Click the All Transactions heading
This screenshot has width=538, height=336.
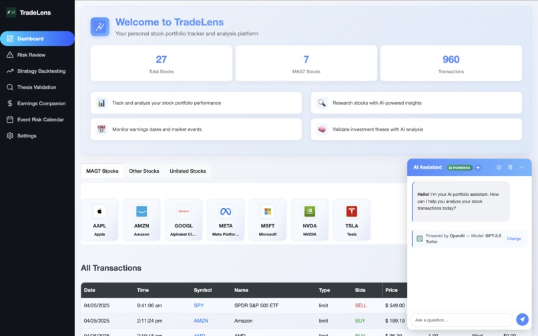coord(111,268)
